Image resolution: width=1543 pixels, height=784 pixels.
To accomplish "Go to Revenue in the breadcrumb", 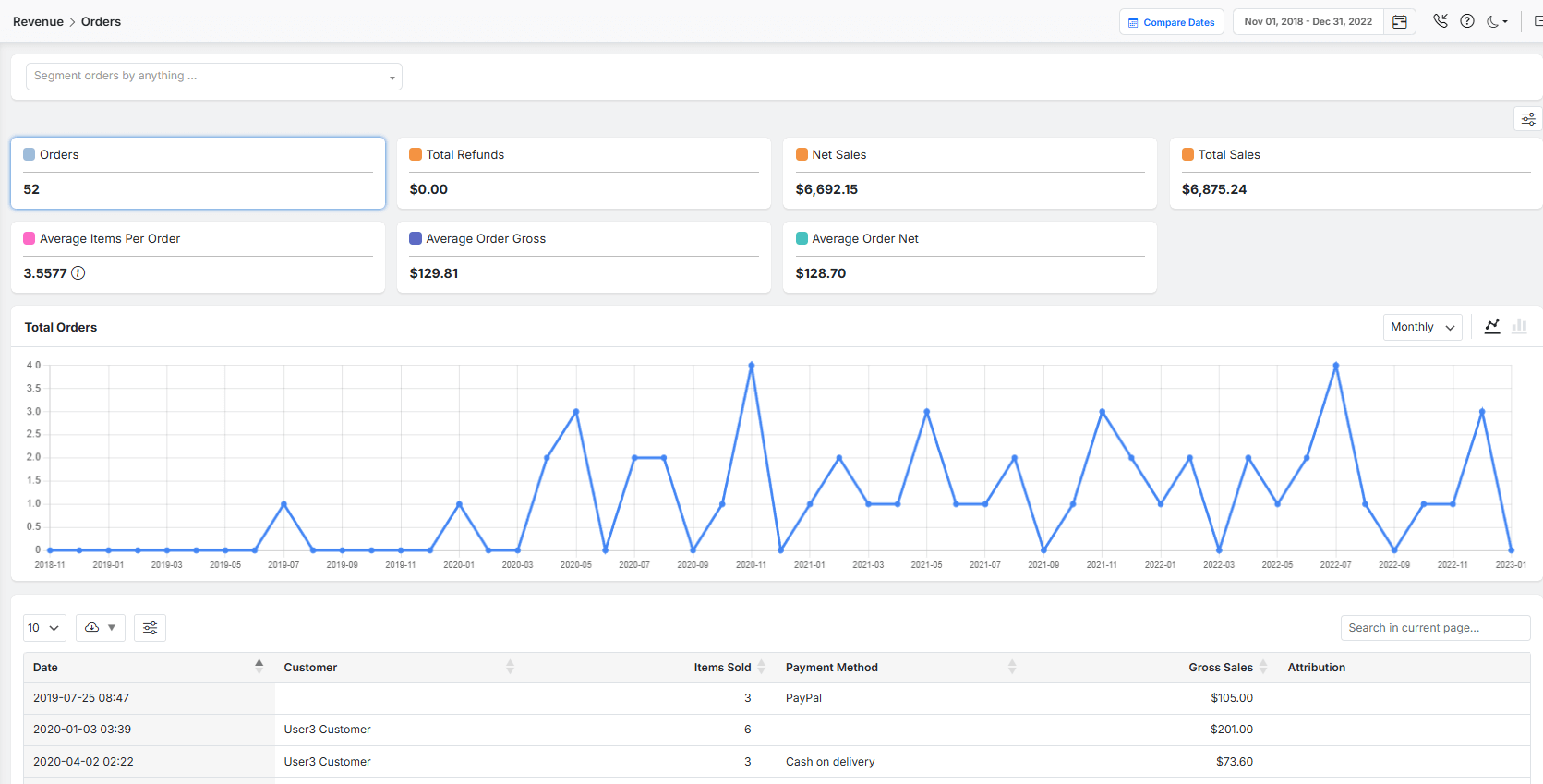I will point(38,21).
